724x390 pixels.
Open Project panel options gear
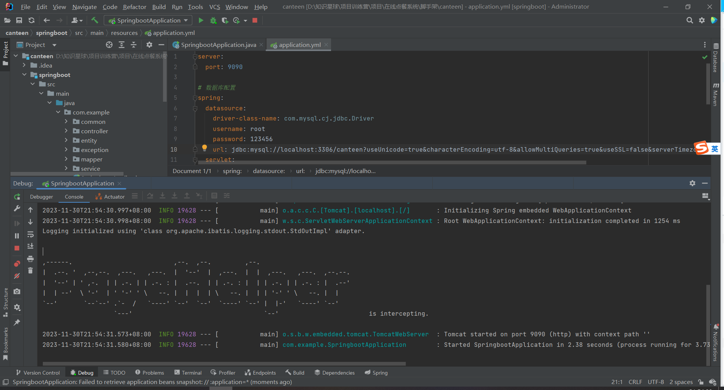[x=149, y=45]
